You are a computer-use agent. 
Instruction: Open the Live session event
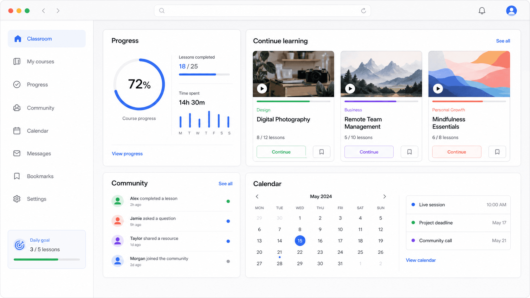458,205
